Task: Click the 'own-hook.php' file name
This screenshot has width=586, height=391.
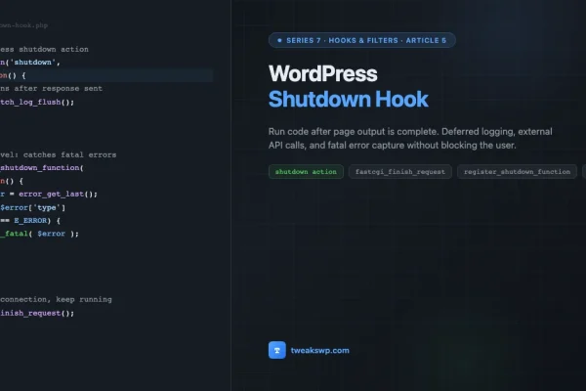Action: pyautogui.click(x=23, y=25)
